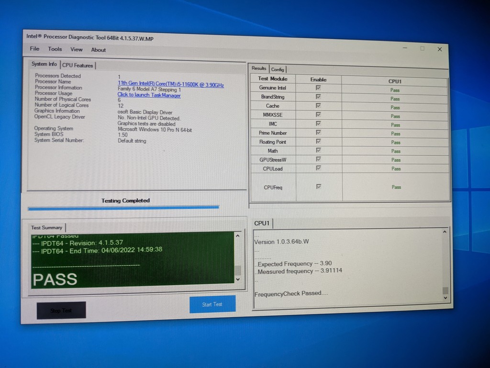Click the Start Test button
Image resolution: width=490 pixels, height=368 pixels.
click(x=212, y=304)
